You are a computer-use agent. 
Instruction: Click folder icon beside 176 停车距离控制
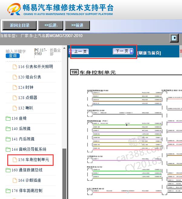tap(8, 191)
